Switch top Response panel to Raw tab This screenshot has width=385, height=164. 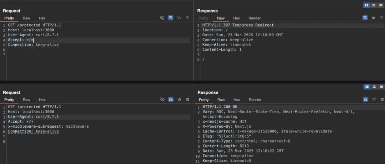point(221,18)
